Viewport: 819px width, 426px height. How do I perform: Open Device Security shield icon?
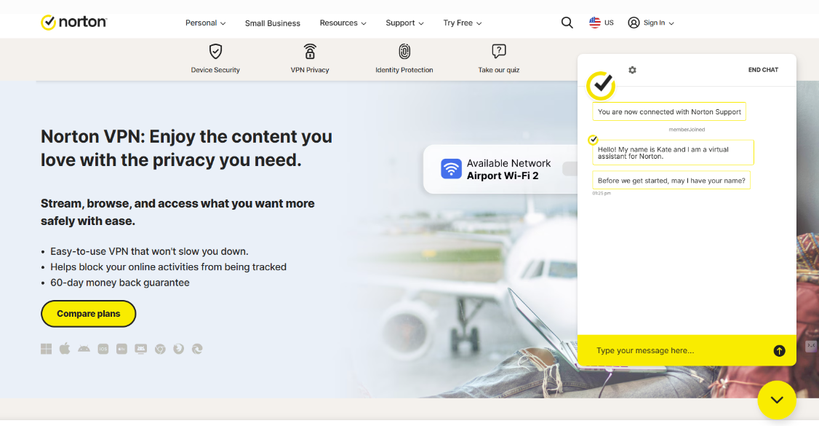pos(215,51)
